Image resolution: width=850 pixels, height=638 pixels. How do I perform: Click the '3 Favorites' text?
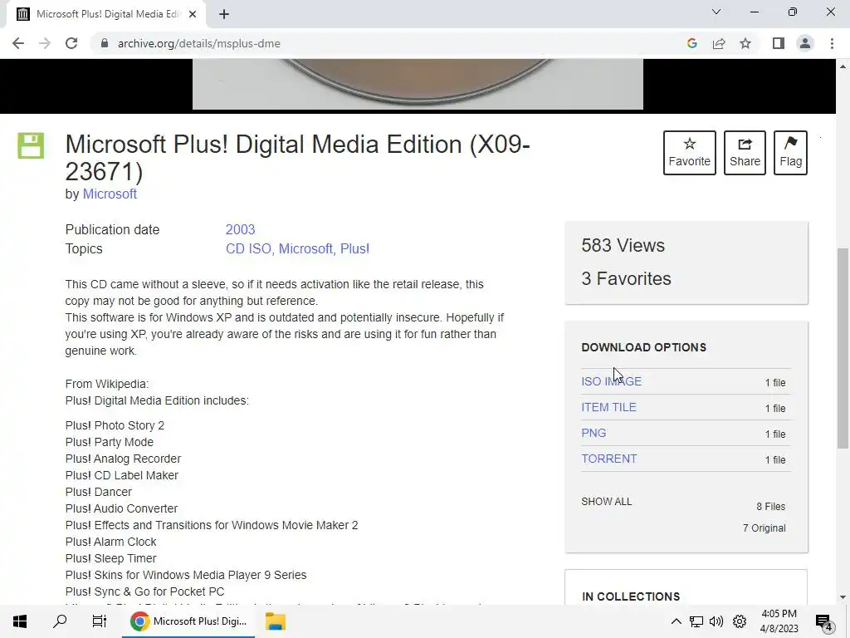pos(626,278)
